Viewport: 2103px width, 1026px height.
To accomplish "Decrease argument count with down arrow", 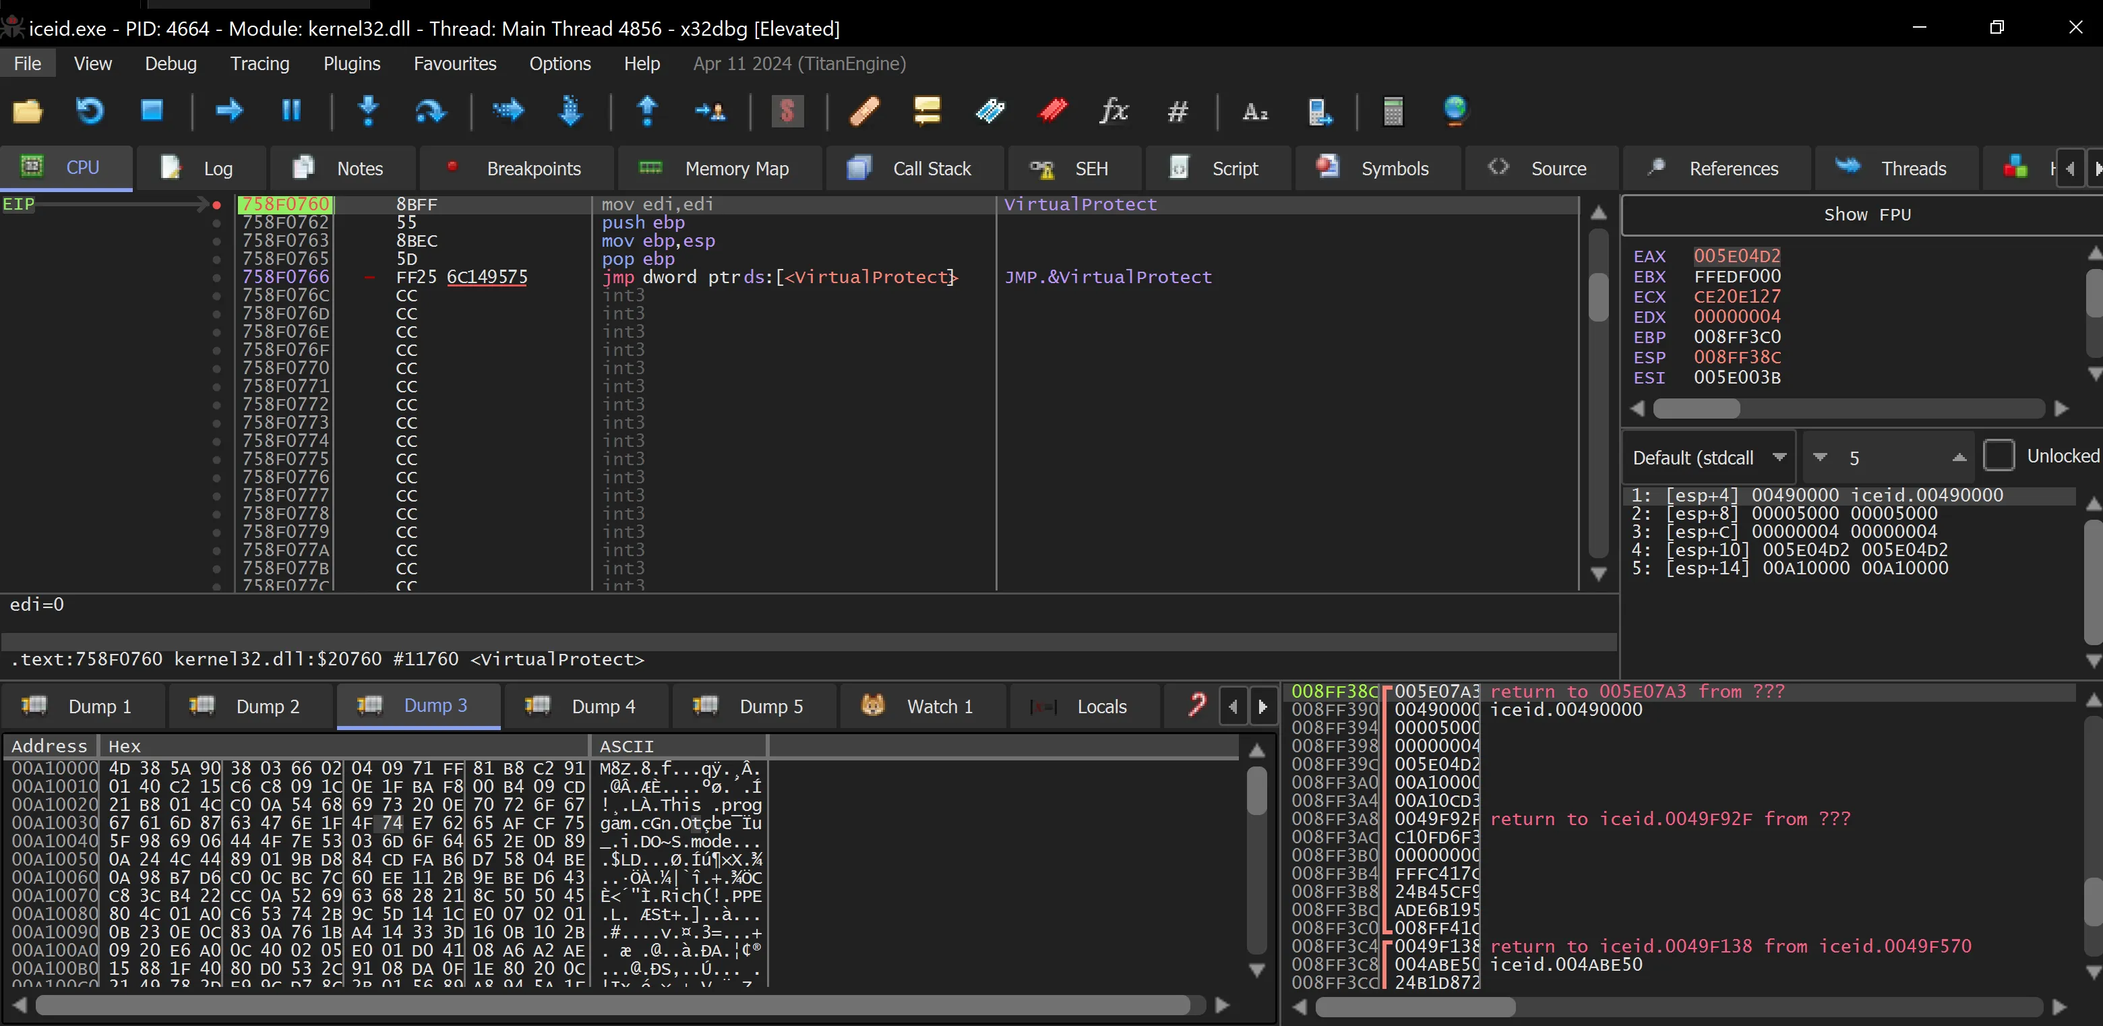I will point(1820,457).
